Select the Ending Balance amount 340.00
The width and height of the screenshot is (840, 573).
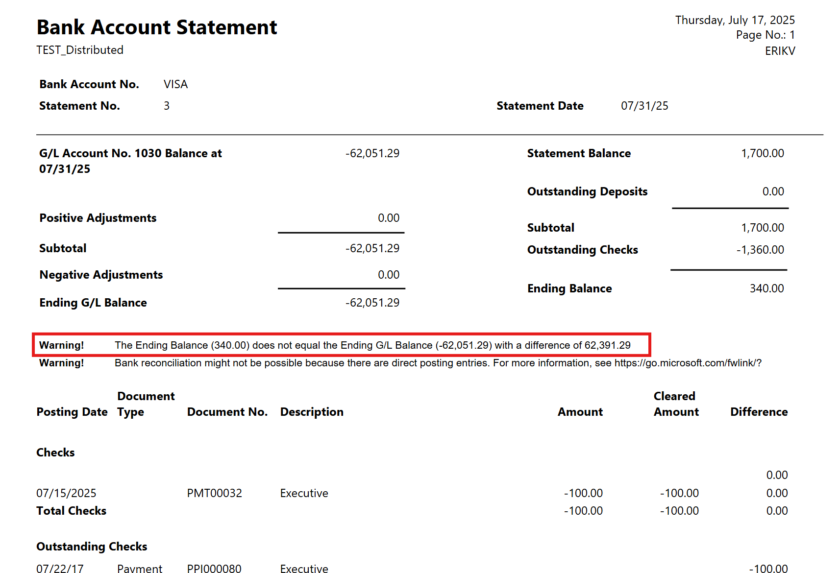pos(766,288)
